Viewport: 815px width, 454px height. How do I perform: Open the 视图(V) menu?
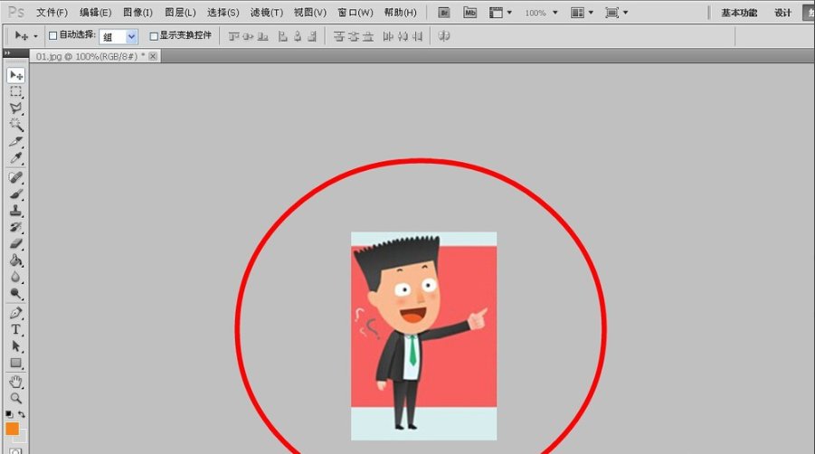[x=309, y=13]
